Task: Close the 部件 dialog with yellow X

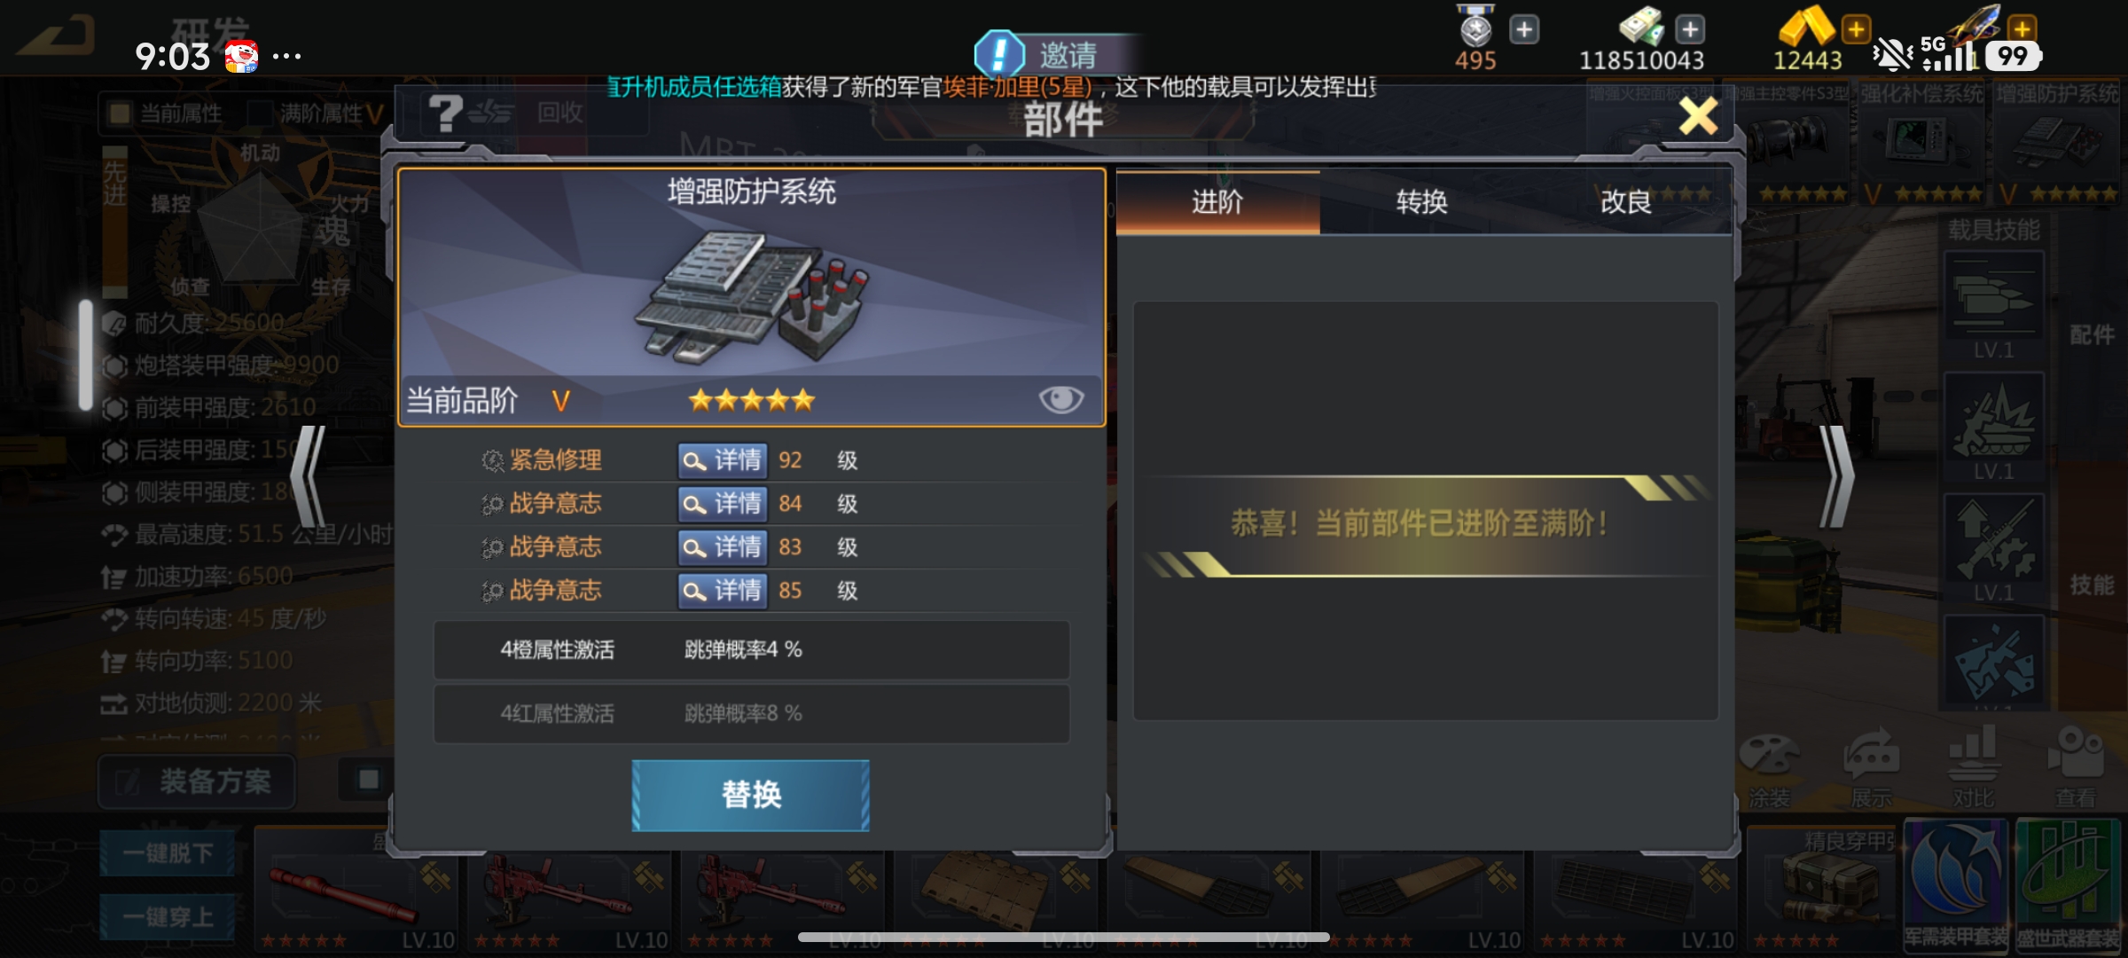Action: 1698,116
